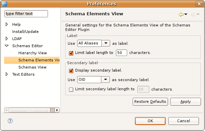Screen dimensions: 205x131
Task: Select the Help tree label
Action: [x=16, y=24]
